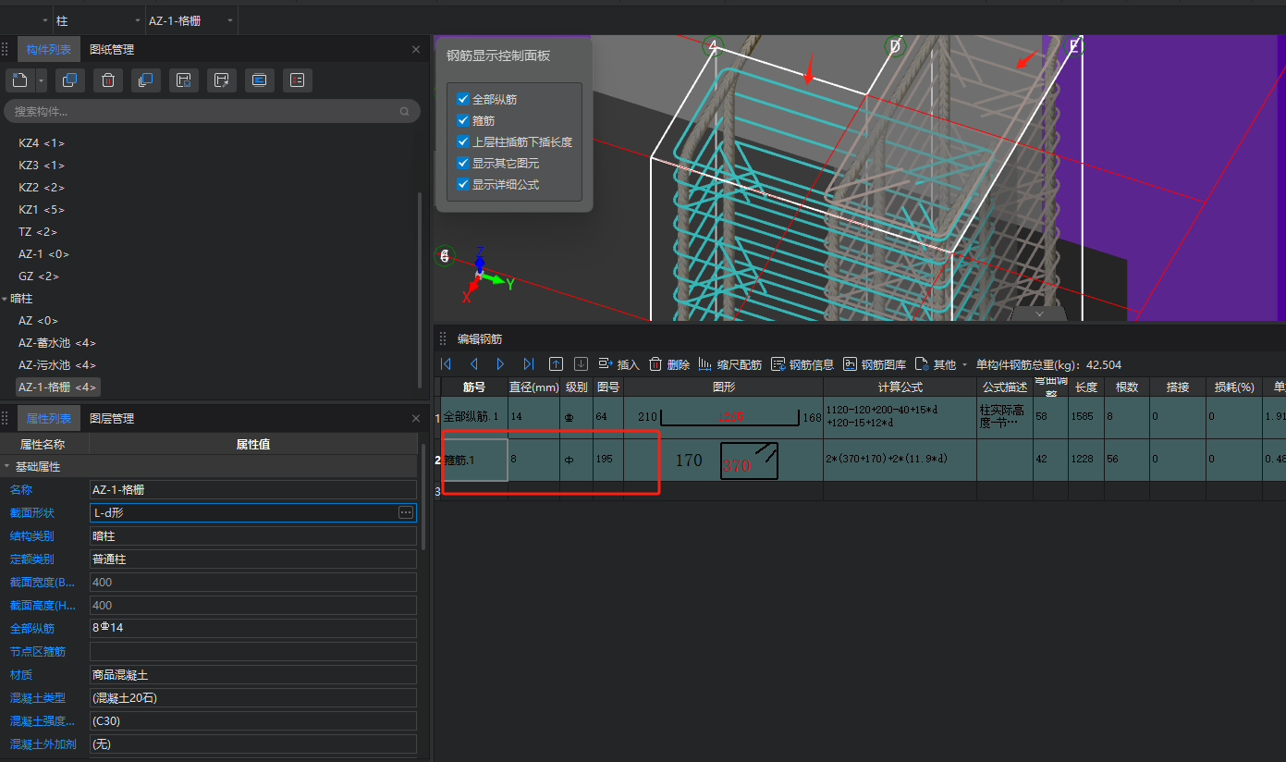
Task: Open the 其他 dropdown menu
Action: 941,364
